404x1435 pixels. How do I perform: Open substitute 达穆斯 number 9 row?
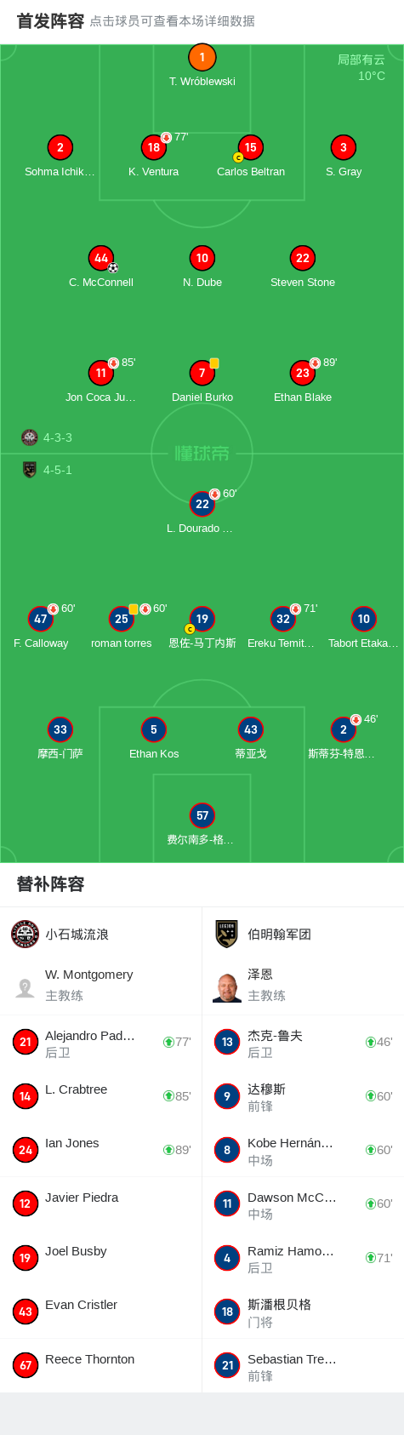[303, 1096]
